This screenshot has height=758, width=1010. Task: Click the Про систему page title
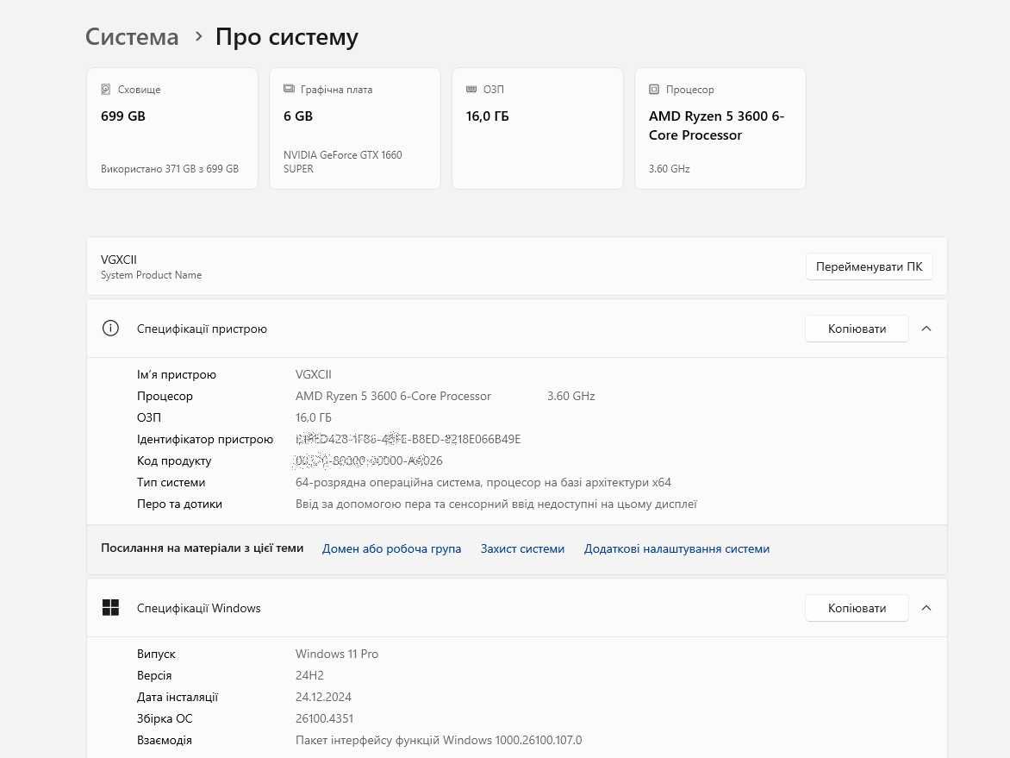[x=287, y=37]
